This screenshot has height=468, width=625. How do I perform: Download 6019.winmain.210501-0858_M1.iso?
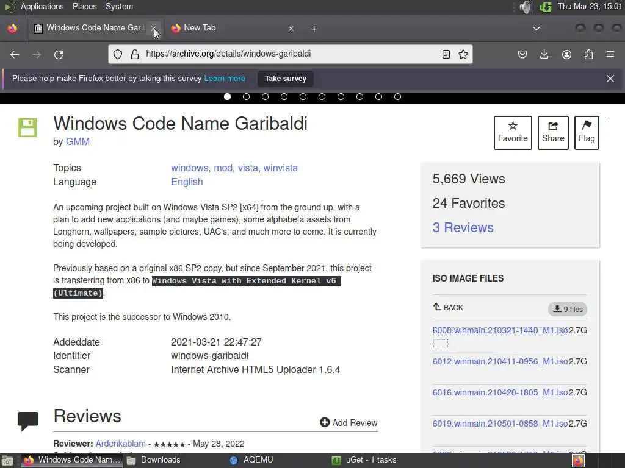click(500, 424)
